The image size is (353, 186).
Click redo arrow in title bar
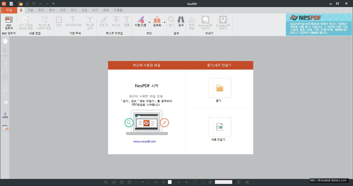47,4
